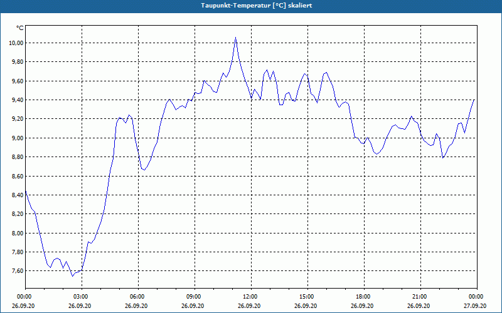Click the '21:00' time label on the x-axis
This screenshot has width=502, height=313.
coord(420,297)
